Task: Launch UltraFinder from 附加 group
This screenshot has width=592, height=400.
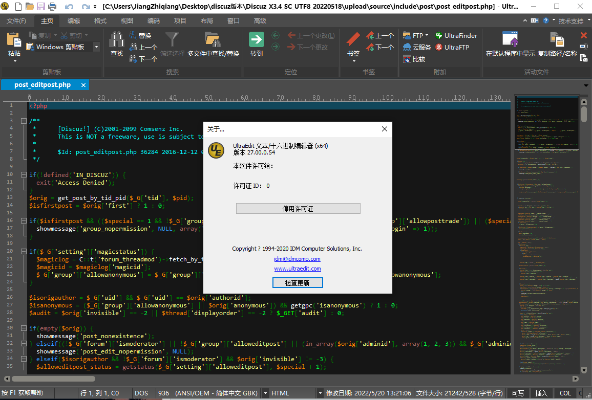Action: click(x=456, y=35)
